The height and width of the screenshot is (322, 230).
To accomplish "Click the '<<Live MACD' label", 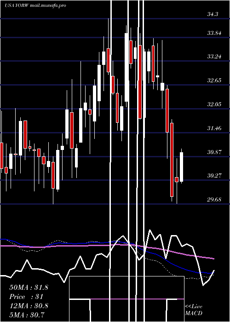I will coord(194,310).
